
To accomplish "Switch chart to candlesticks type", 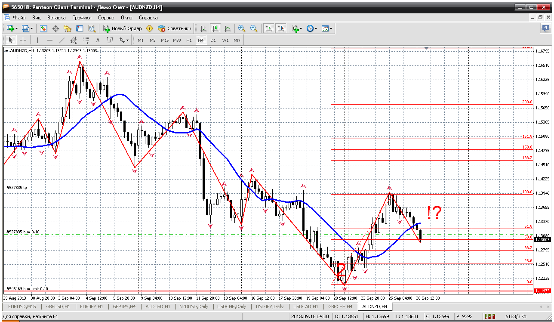I will [215, 28].
